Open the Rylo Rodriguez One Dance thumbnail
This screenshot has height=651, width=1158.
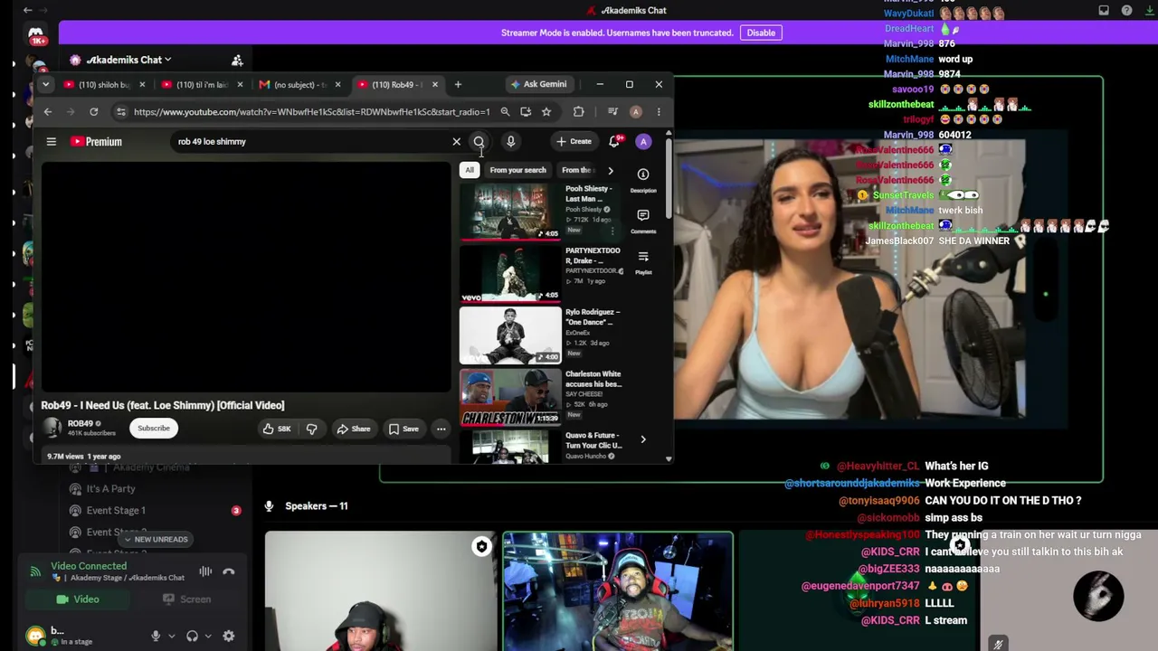[x=510, y=335]
